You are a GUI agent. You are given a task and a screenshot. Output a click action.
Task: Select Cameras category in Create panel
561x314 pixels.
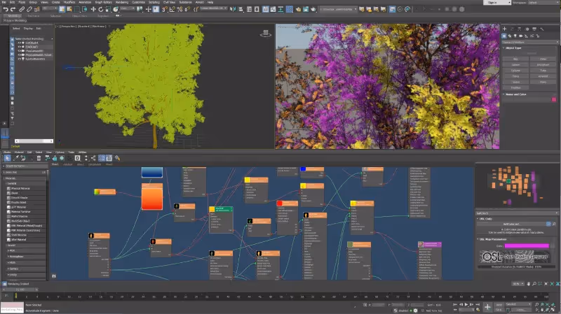click(520, 36)
